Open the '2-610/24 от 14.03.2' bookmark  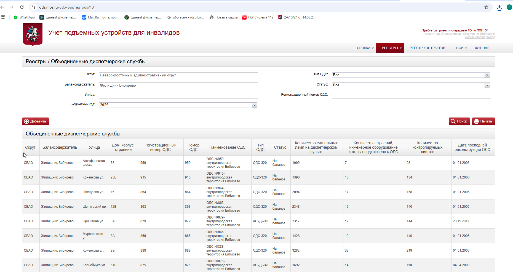[x=296, y=17]
